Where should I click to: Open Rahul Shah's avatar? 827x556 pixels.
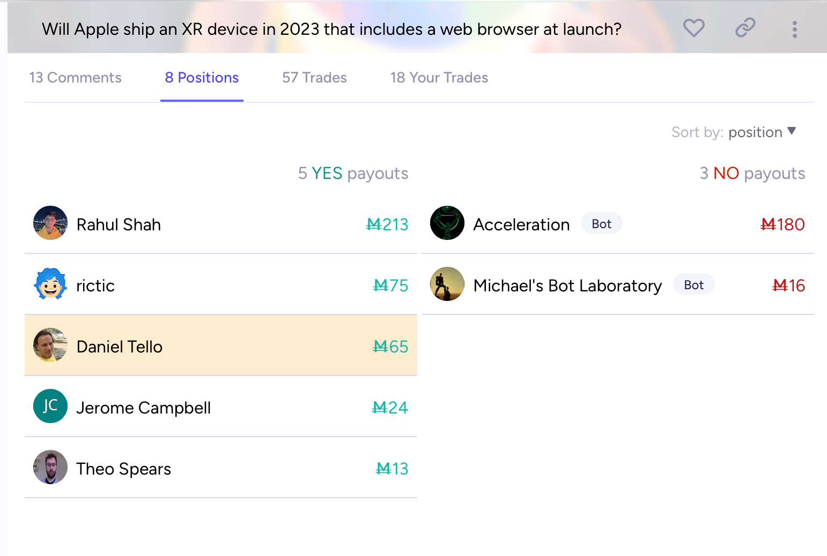click(50, 223)
